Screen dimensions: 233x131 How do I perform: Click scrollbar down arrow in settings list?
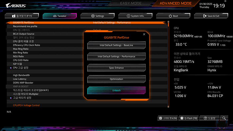click(168, 107)
